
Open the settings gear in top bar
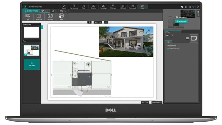point(193,6)
